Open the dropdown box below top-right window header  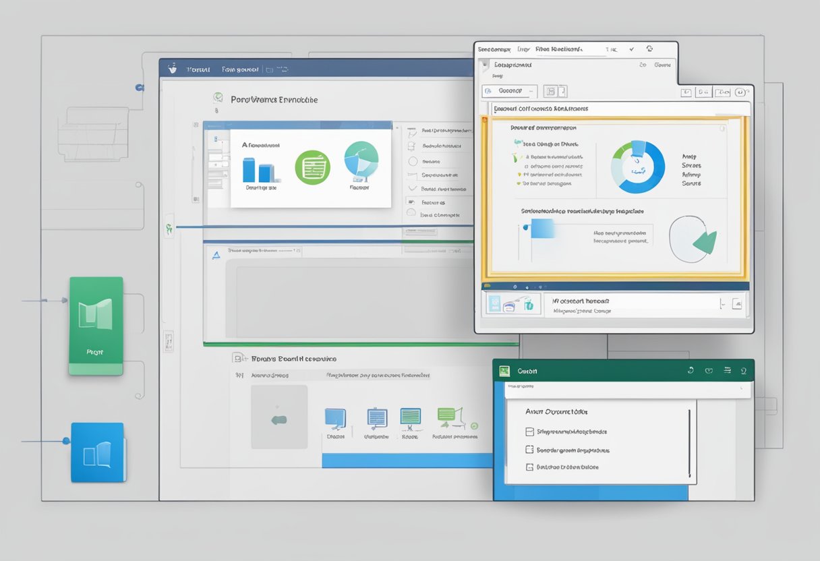[510, 91]
